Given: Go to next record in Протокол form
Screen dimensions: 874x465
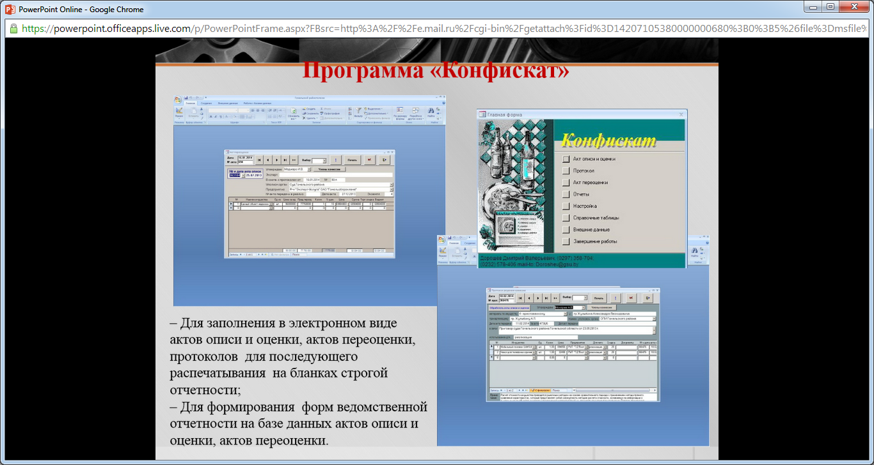Looking at the screenshot, I should pyautogui.click(x=538, y=298).
